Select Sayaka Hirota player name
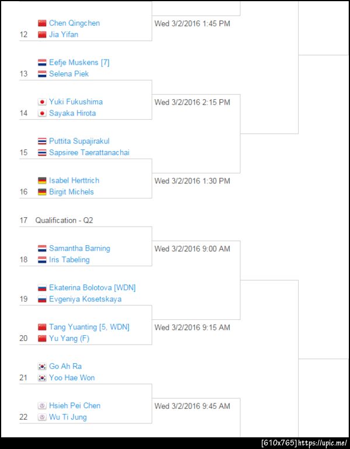350x449 pixels. tap(72, 113)
